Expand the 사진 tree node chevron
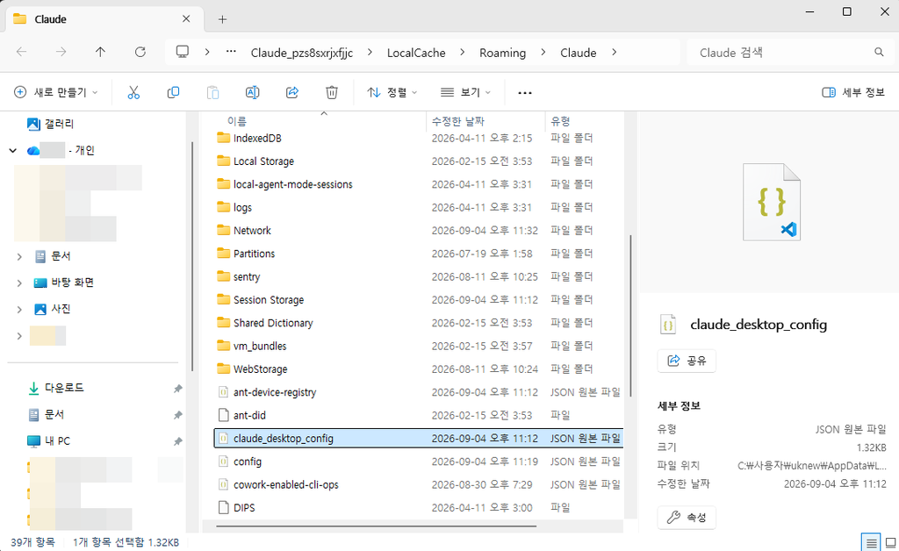This screenshot has height=551, width=899. pos(19,310)
